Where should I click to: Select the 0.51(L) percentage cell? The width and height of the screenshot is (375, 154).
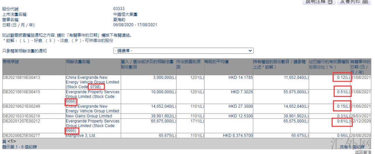[x=343, y=92]
